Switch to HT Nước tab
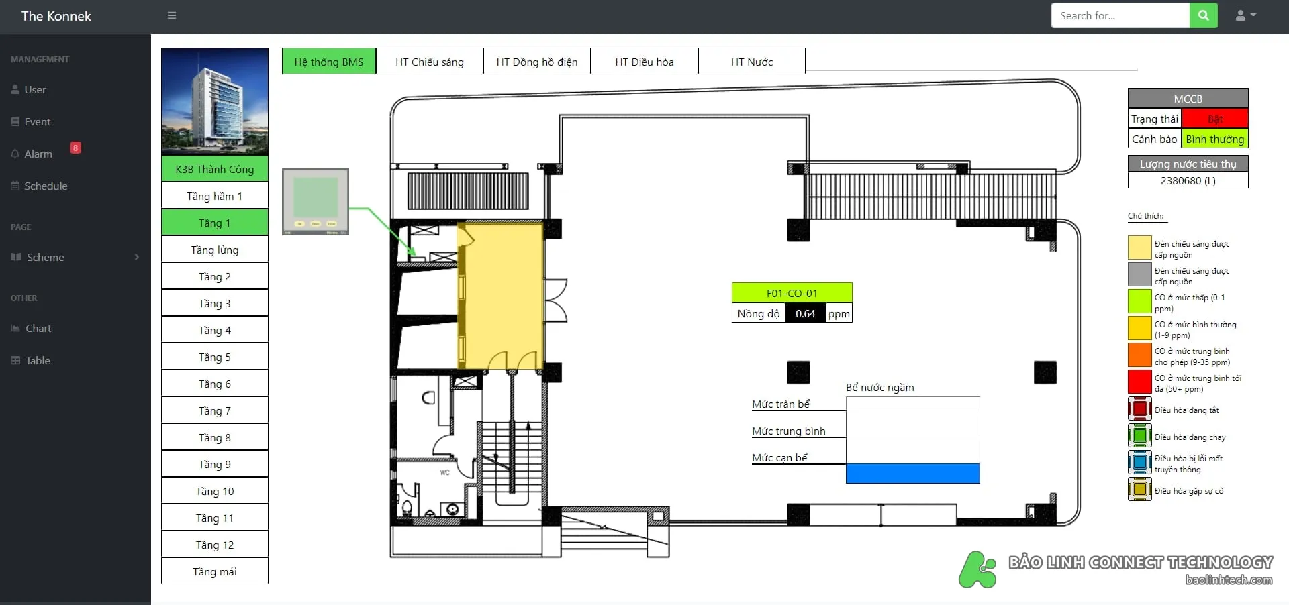This screenshot has height=605, width=1289. coord(752,62)
